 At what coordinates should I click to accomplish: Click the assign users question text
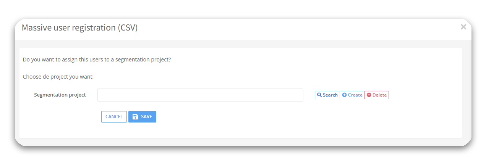point(97,60)
